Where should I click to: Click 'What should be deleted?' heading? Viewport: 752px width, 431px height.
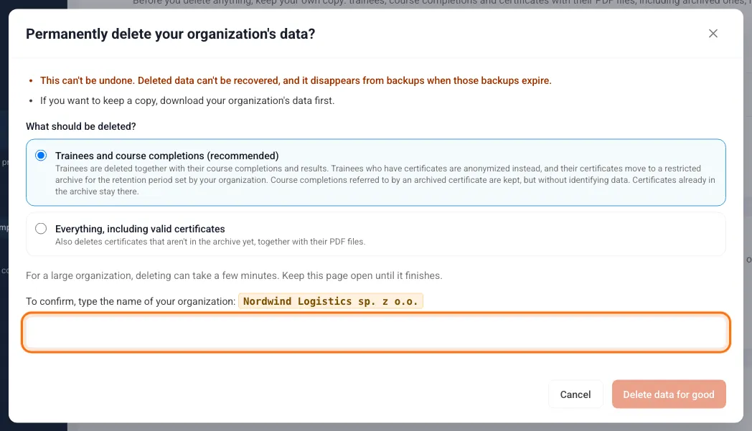click(81, 126)
